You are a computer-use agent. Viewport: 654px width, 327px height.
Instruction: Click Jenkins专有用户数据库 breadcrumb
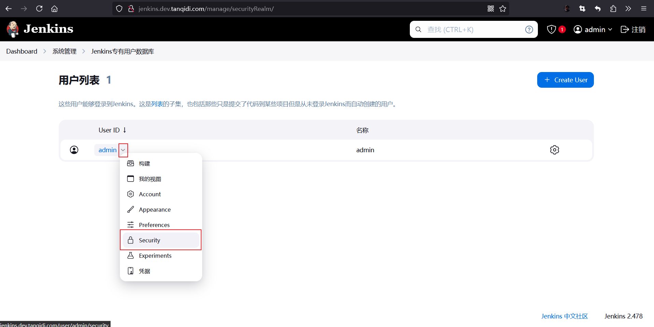pos(123,51)
